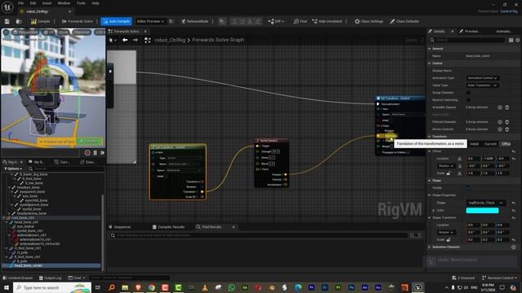Navigate back in the graph
522x293 pixels.
[125, 40]
